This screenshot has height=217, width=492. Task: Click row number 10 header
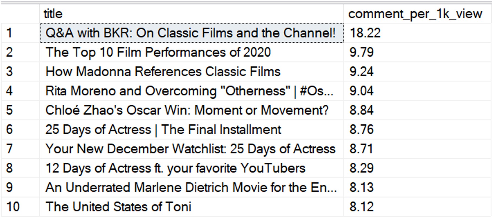click(x=20, y=207)
